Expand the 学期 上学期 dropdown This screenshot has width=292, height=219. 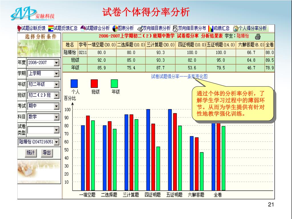pyautogui.click(x=56, y=73)
